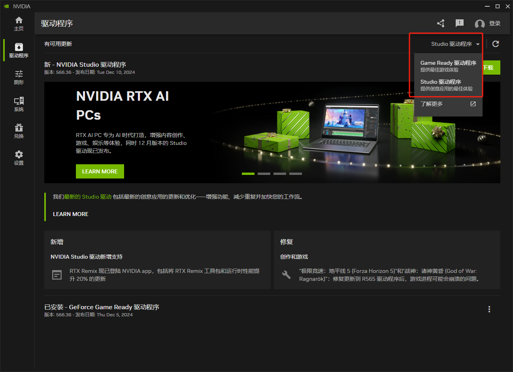Image resolution: width=513 pixels, height=372 pixels.
Task: Click the wrench icon in 修复 panel
Action: [x=287, y=275]
